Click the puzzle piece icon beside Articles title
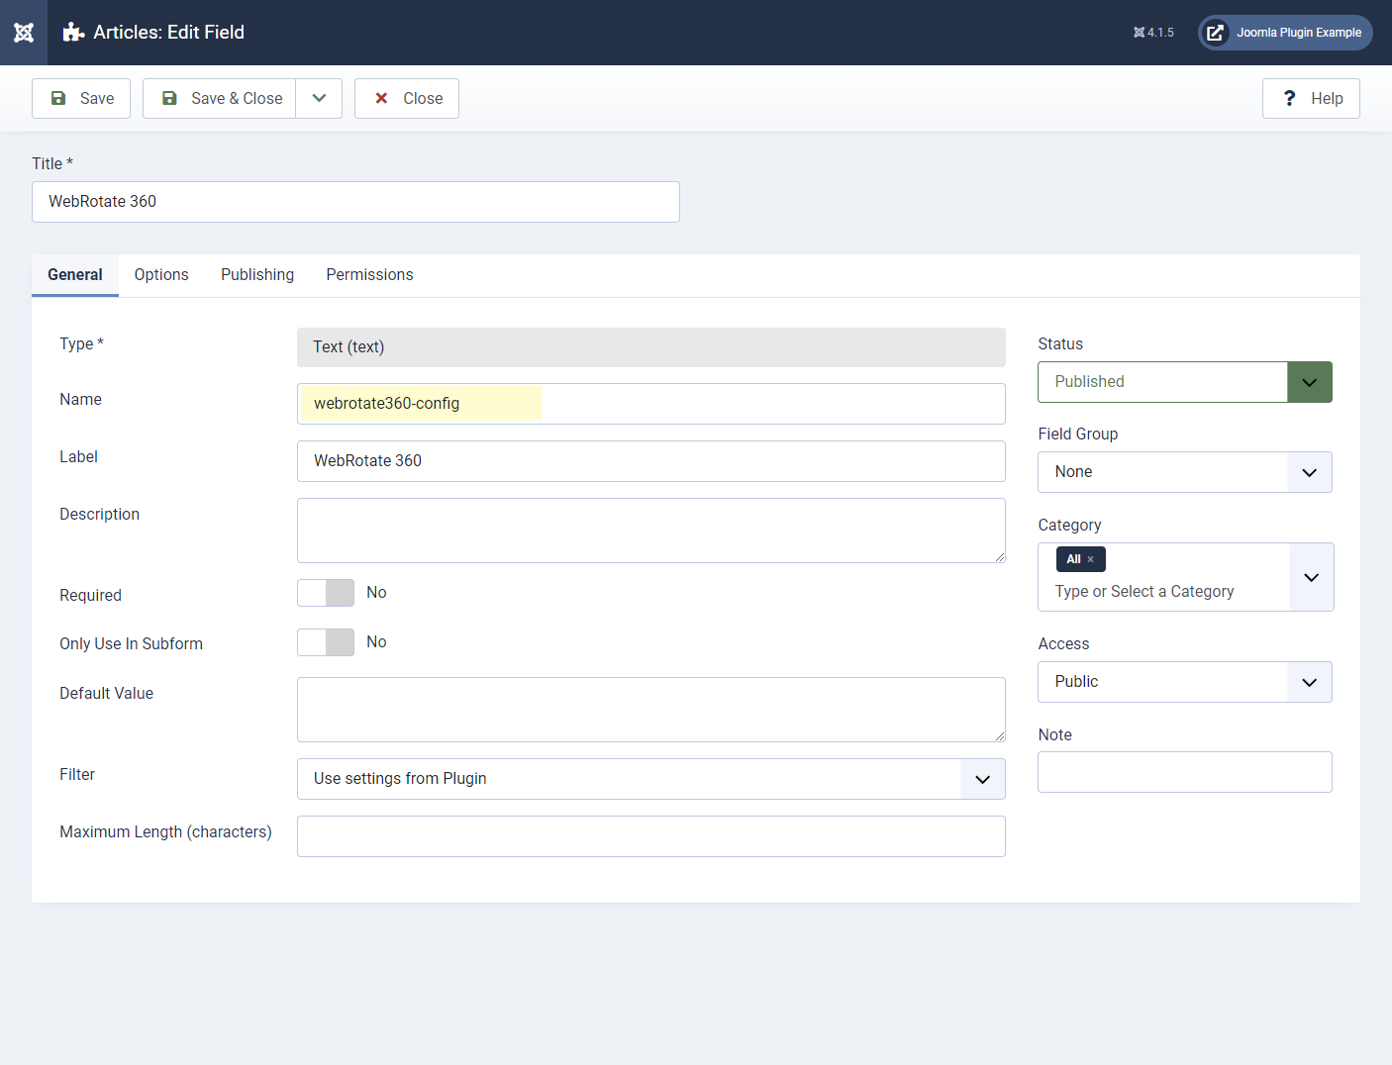 point(73,33)
